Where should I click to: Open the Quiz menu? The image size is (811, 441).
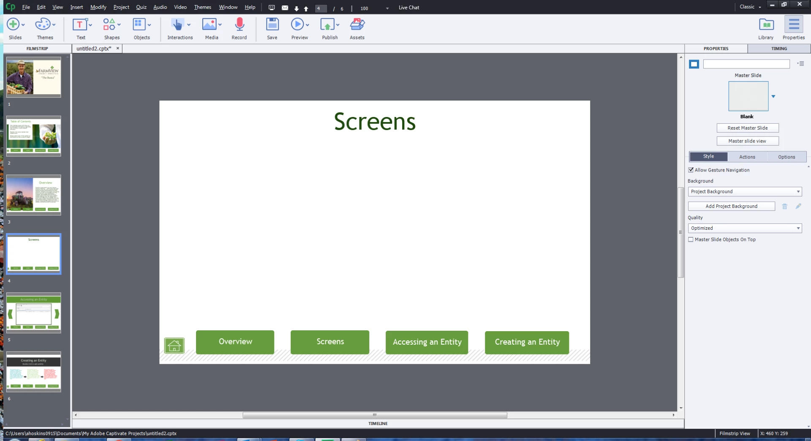tap(141, 7)
